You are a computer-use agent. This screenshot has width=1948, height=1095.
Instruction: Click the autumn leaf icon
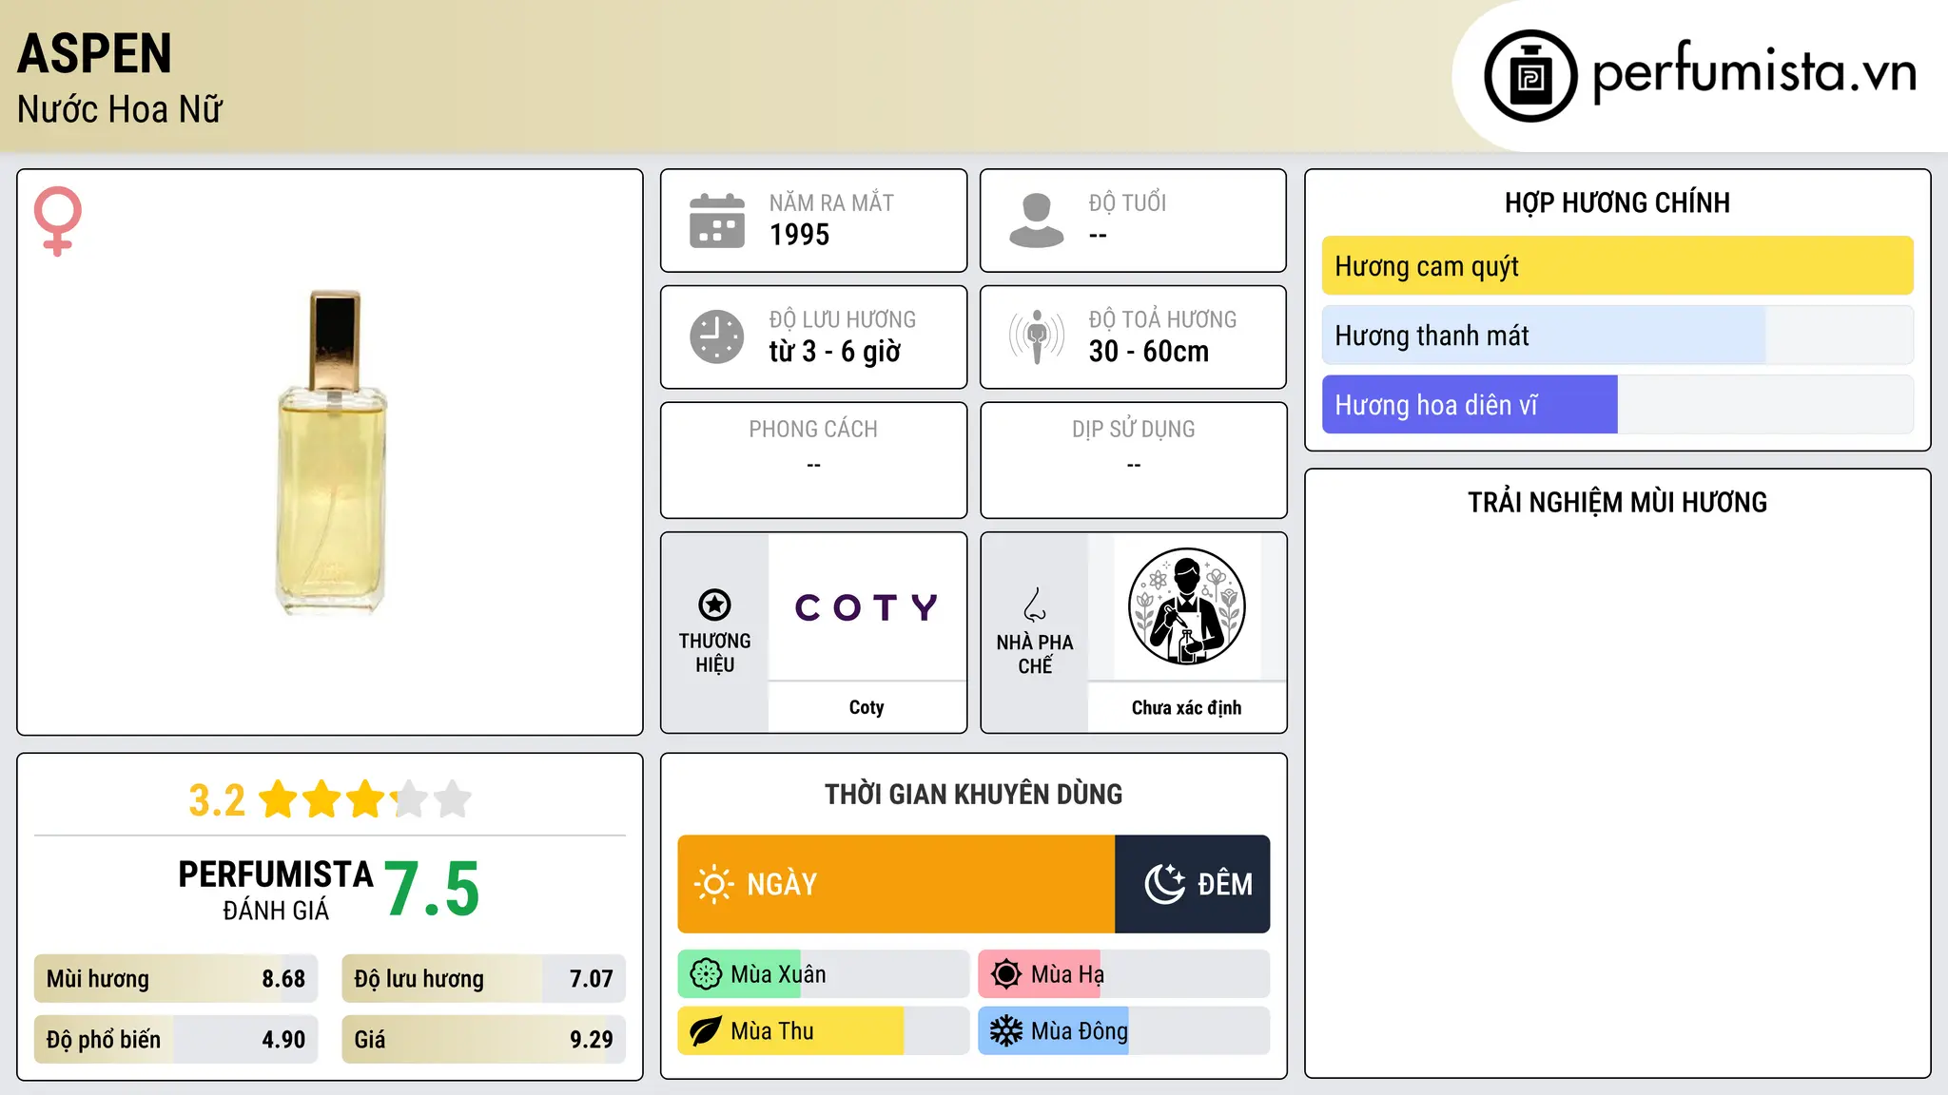click(x=706, y=1031)
